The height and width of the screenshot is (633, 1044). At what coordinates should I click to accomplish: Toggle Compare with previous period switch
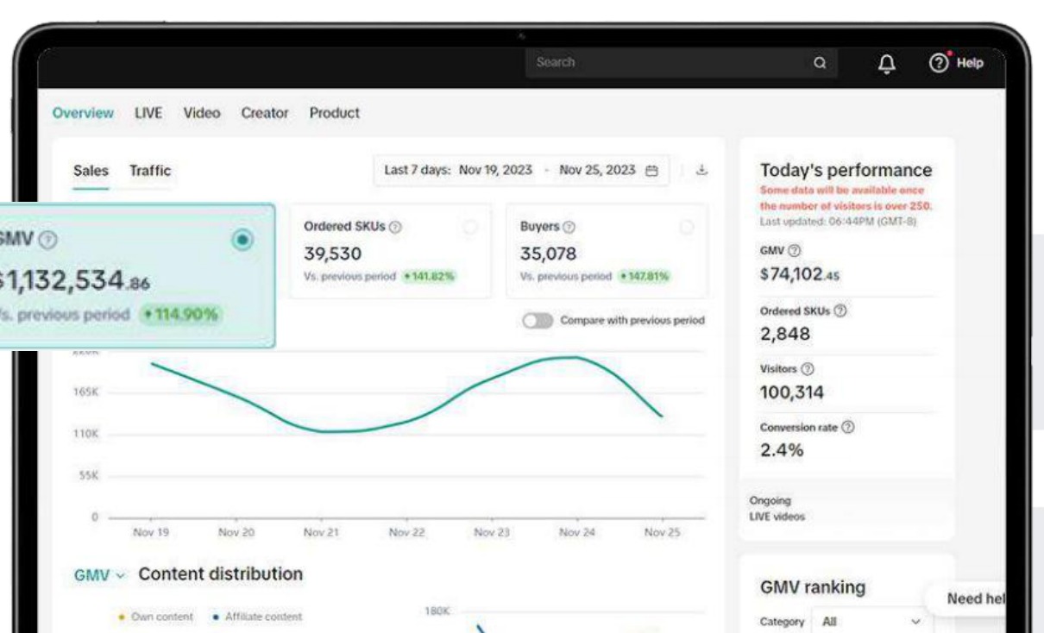pyautogui.click(x=538, y=320)
